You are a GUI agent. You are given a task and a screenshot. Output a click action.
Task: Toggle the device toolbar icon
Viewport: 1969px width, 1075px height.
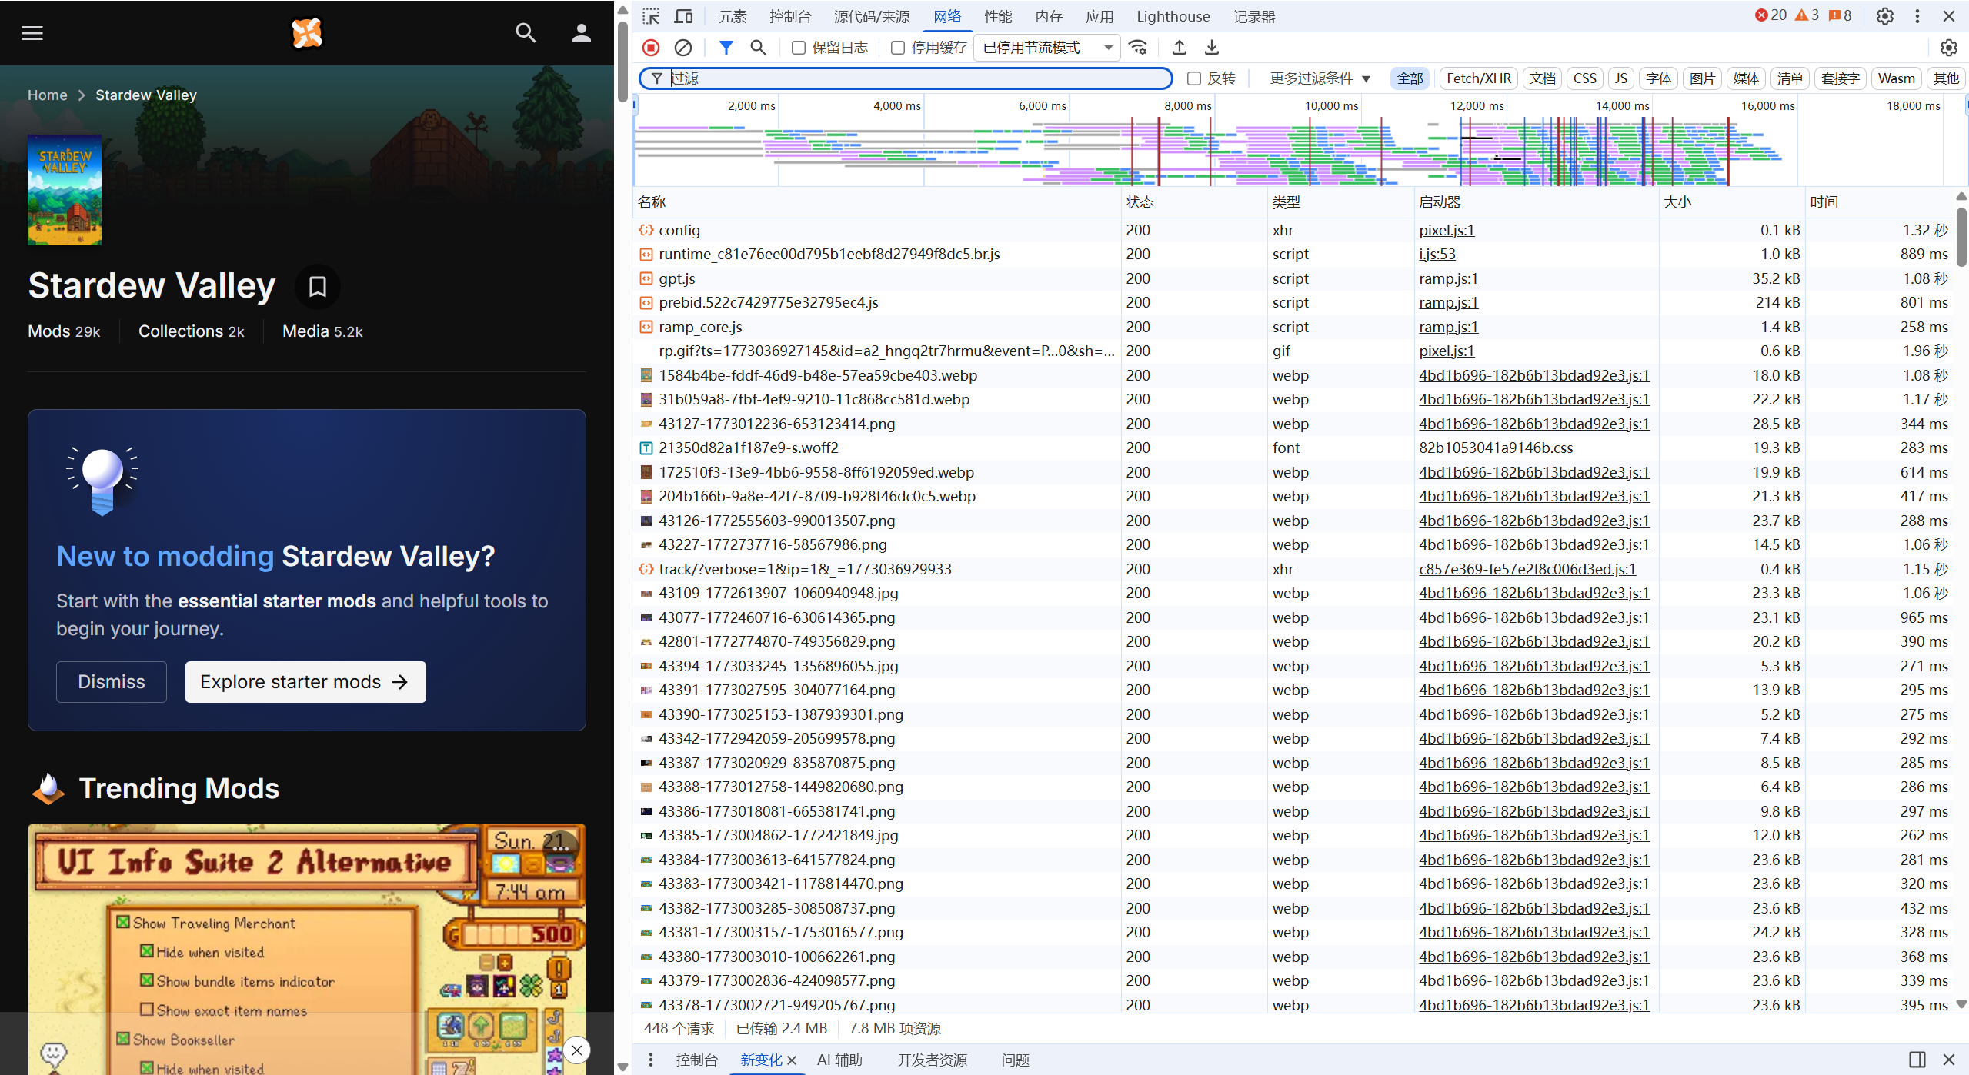coord(683,16)
